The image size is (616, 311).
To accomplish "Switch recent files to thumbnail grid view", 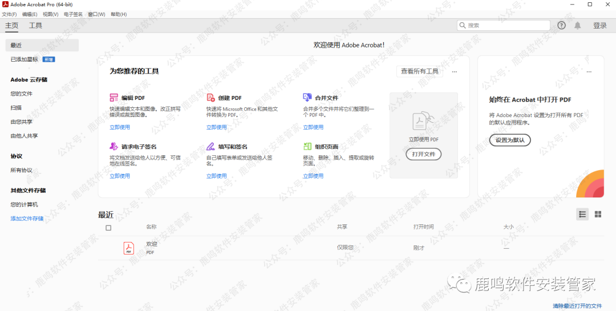I will tap(598, 214).
